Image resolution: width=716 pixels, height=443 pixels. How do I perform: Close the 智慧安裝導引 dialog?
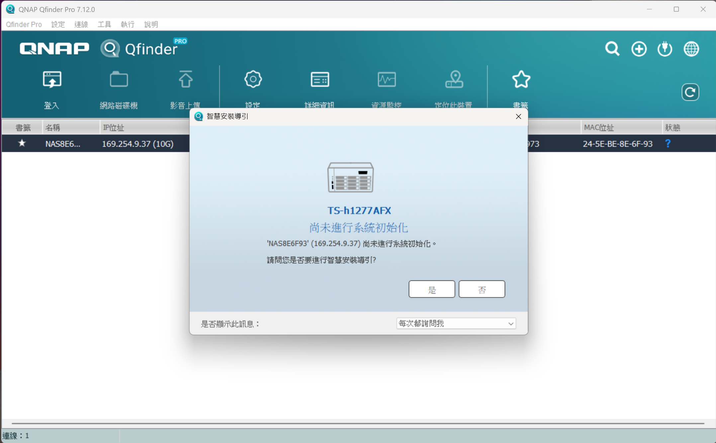(x=518, y=116)
